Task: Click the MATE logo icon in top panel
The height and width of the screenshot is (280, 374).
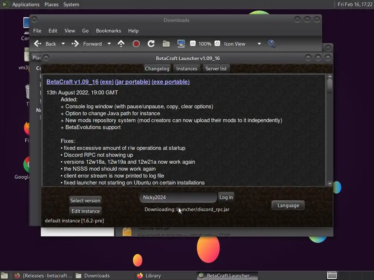Action: pyautogui.click(x=6, y=4)
